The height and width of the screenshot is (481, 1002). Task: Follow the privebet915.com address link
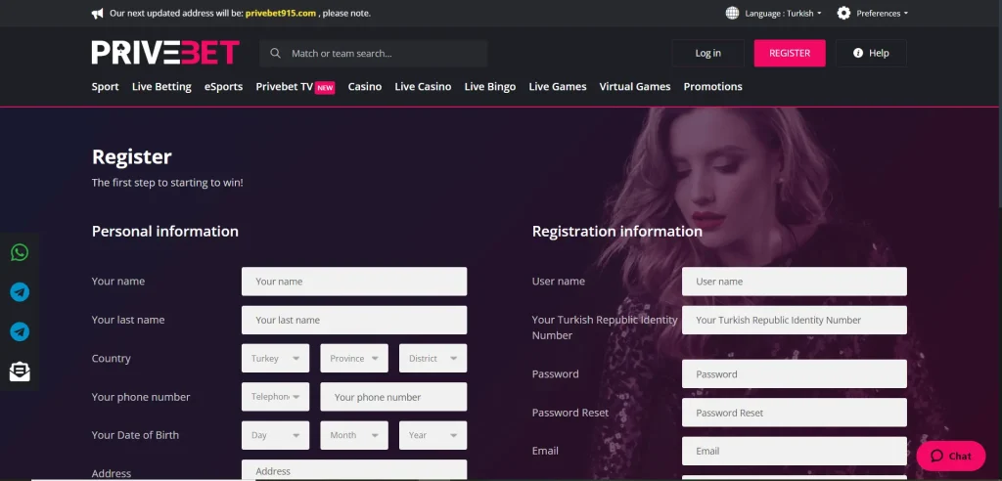point(281,14)
